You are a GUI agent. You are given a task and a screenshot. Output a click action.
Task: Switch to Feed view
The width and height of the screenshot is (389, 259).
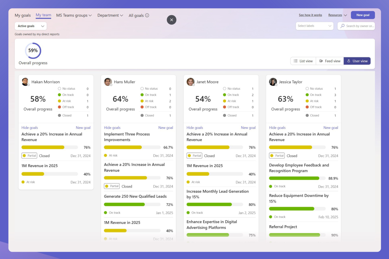pos(330,61)
